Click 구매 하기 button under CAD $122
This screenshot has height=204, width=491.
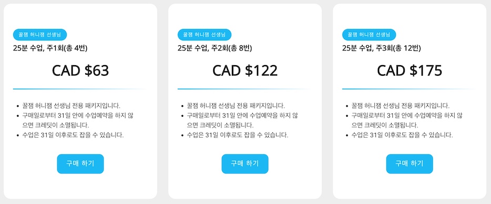pyautogui.click(x=245, y=164)
